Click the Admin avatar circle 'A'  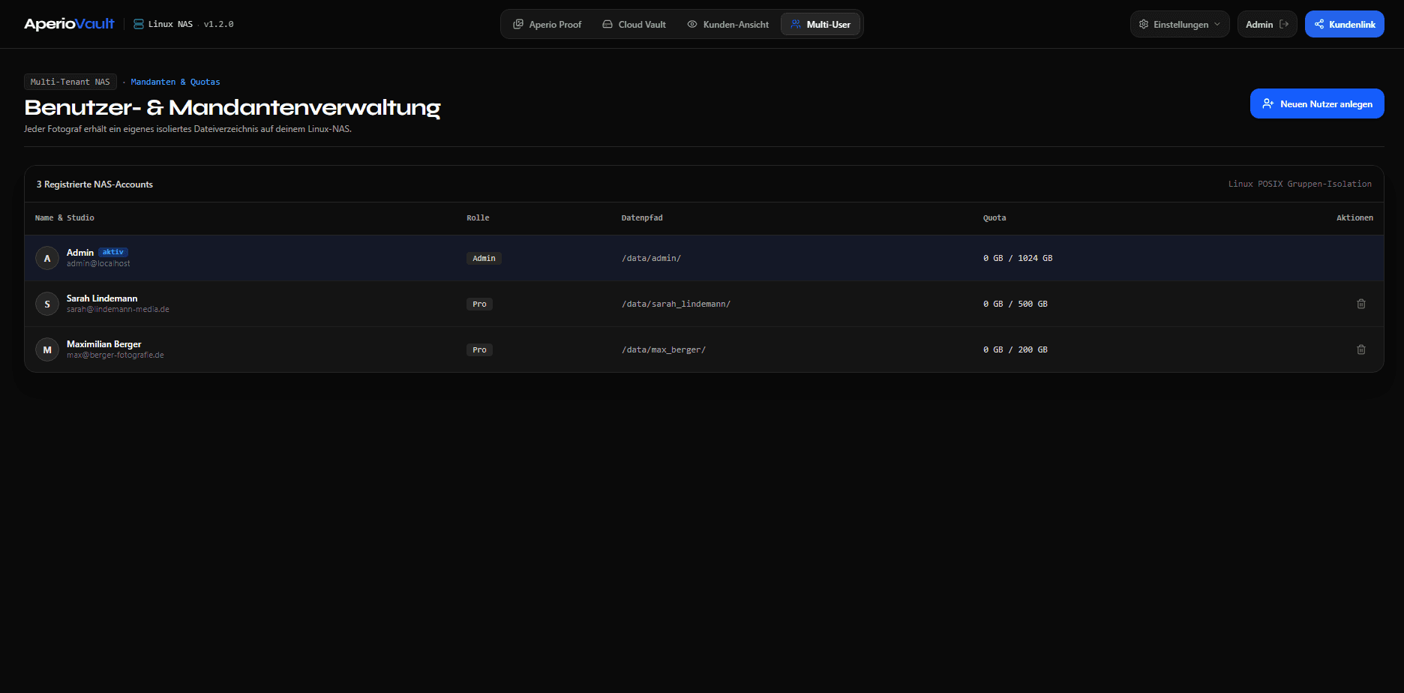[x=47, y=258]
